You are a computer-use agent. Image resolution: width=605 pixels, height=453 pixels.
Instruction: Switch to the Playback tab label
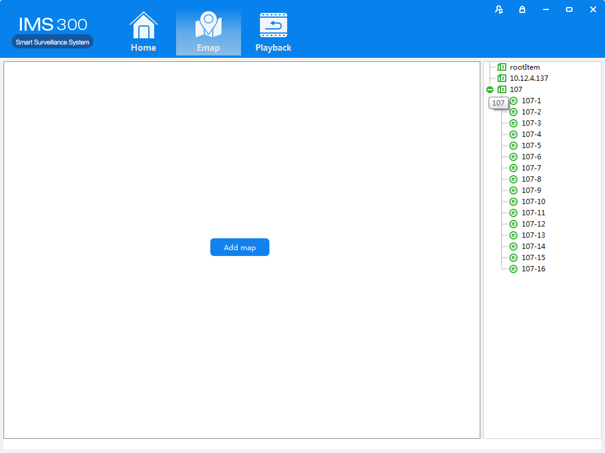(273, 48)
